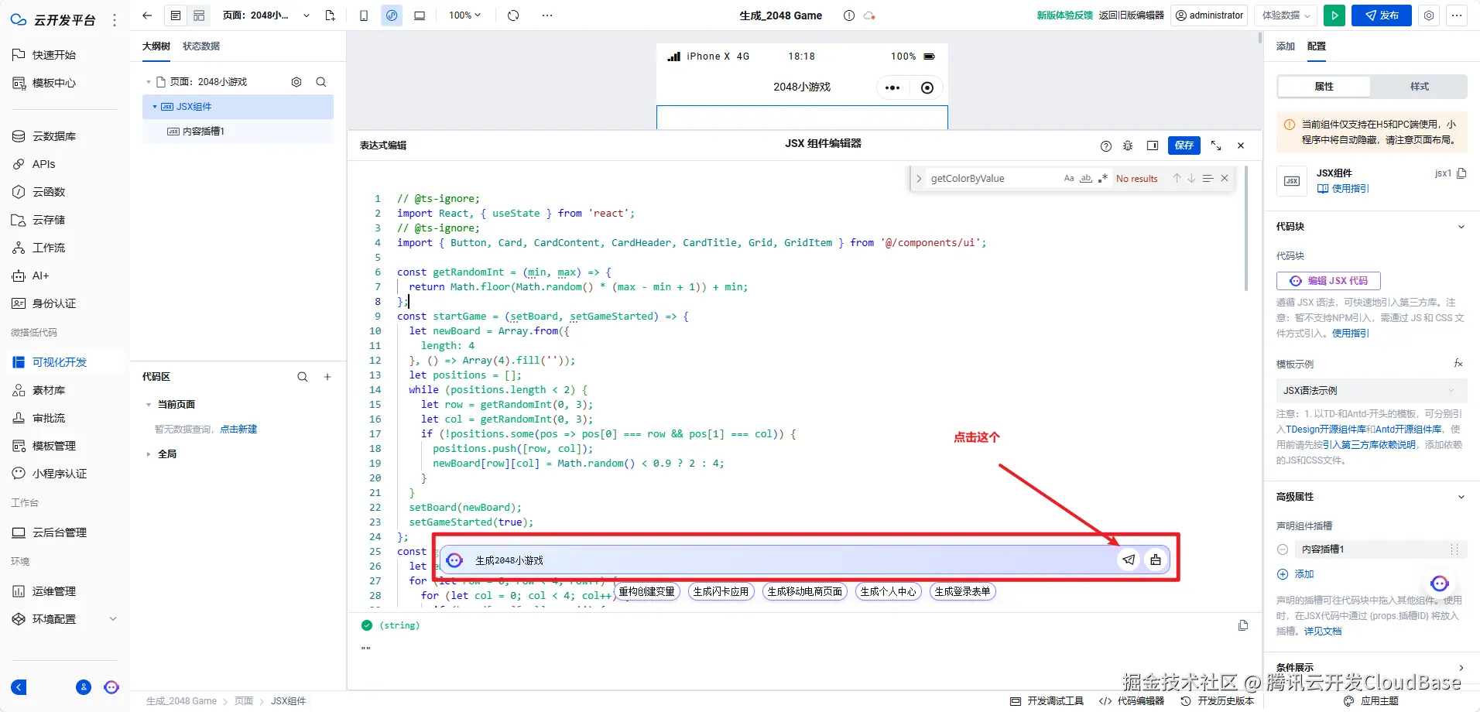Open the AI assistant icon at bottom-left

tap(111, 687)
